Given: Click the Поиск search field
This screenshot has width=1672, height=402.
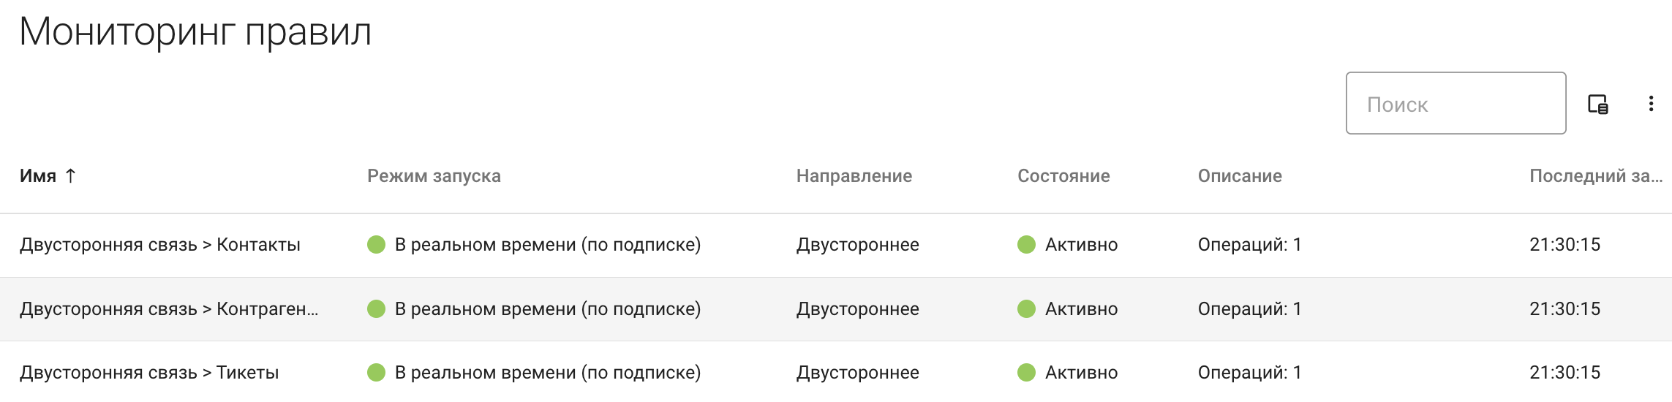Looking at the screenshot, I should (x=1455, y=104).
